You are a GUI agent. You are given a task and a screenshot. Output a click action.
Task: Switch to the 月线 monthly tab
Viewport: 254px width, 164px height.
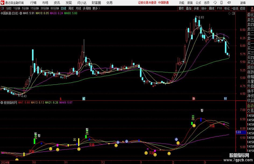tap(78, 8)
